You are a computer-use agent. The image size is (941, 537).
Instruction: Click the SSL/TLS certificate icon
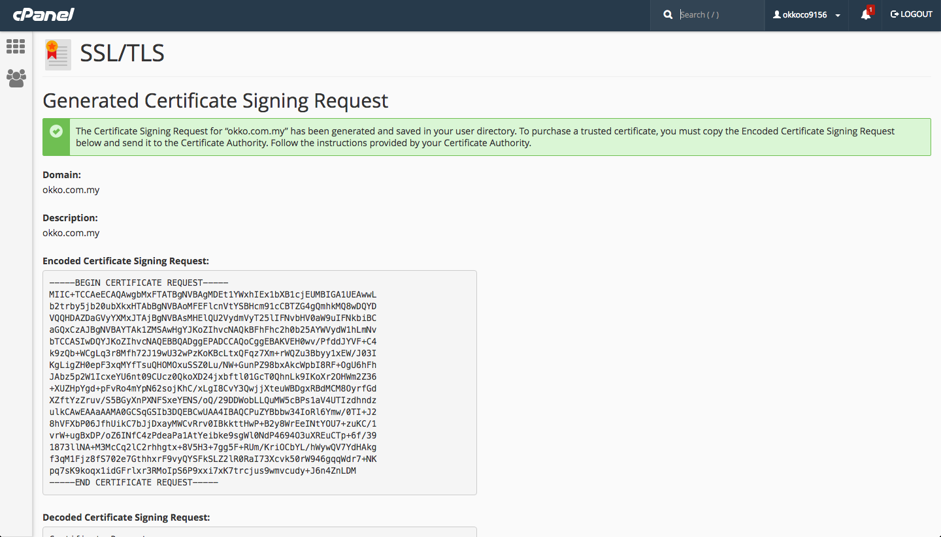pyautogui.click(x=58, y=54)
